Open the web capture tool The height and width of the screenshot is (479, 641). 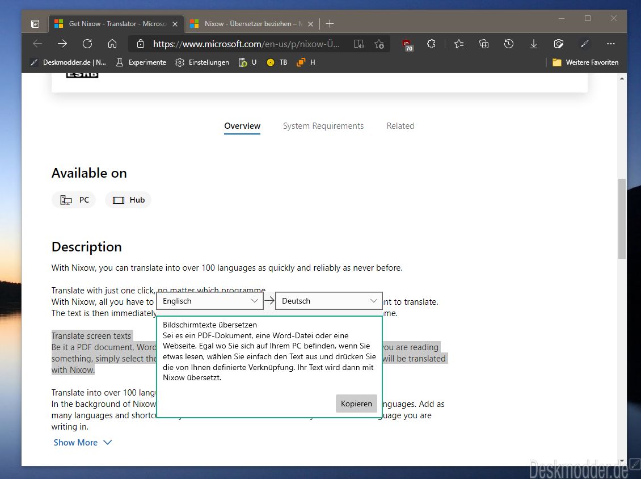click(x=558, y=44)
